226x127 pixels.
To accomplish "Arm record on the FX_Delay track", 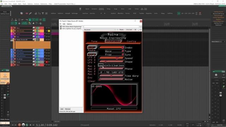I will tap(15, 59).
